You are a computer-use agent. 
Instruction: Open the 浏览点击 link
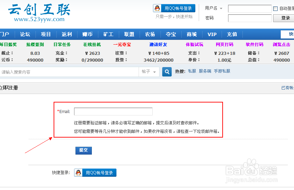coord(281,45)
